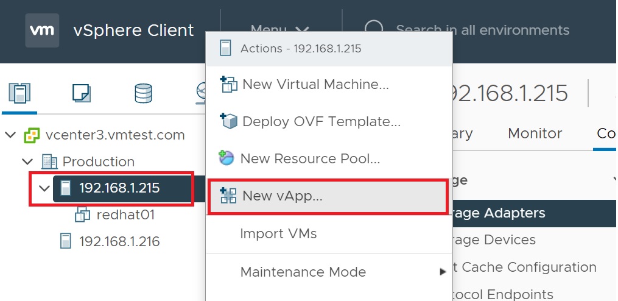Click the Search in all environments field
The height and width of the screenshot is (301, 618).
482,30
